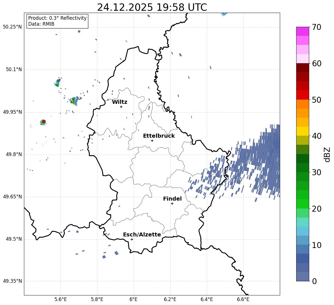Click the 6°E longitude label
334x305 pixels.
133,299
